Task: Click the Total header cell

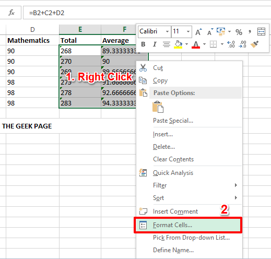Action: [x=80, y=40]
